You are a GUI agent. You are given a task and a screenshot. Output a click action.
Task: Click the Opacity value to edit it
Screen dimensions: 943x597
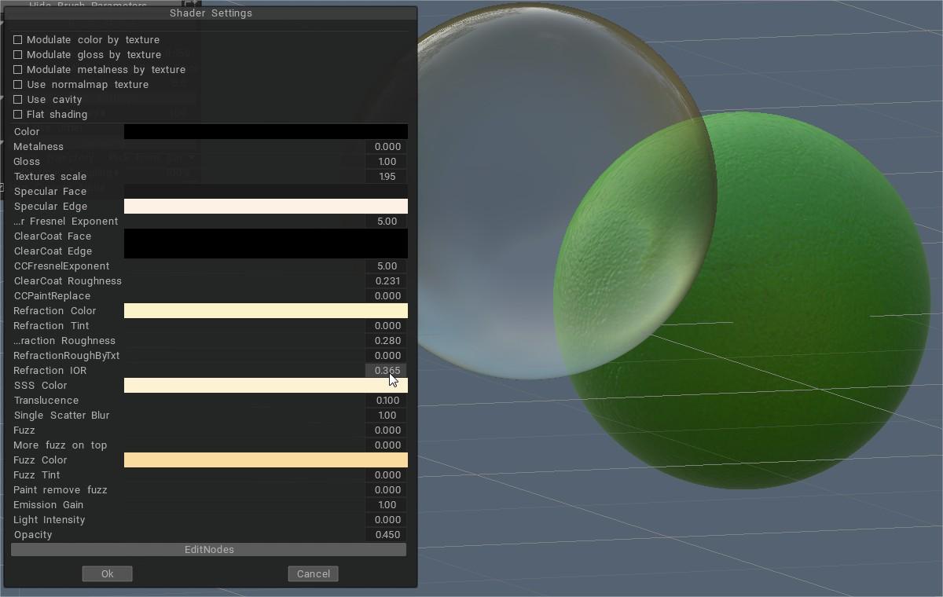pyautogui.click(x=386, y=534)
